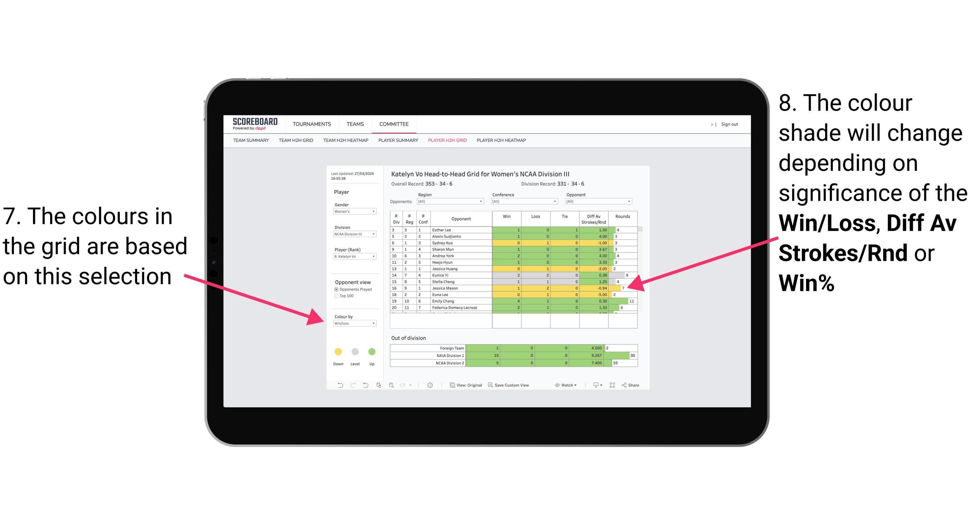Select Opponents Played radio button
The width and height of the screenshot is (971, 522).
[334, 289]
